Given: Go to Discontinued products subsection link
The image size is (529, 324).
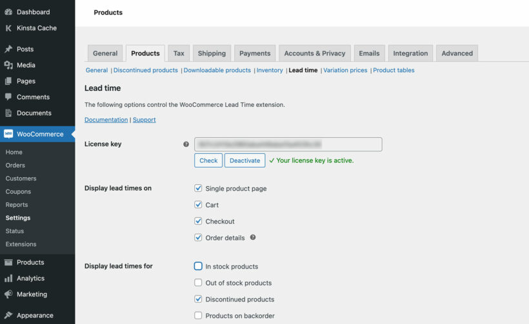Looking at the screenshot, I should (145, 70).
